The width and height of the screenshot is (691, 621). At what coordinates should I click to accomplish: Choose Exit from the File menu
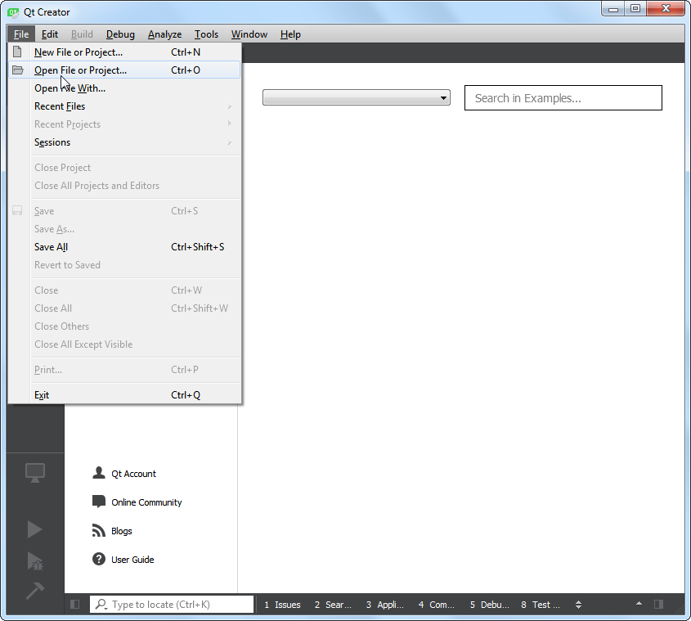(42, 395)
